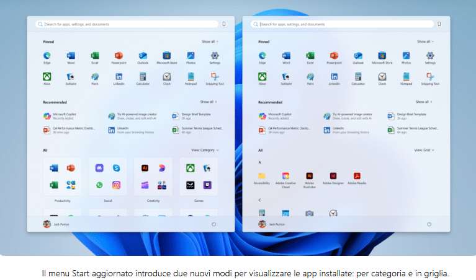
Task: Open Snipping Tool in the left Start menu
Action: point(215,77)
